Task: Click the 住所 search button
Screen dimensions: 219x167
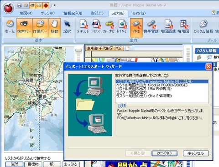Action: [x=14, y=164]
